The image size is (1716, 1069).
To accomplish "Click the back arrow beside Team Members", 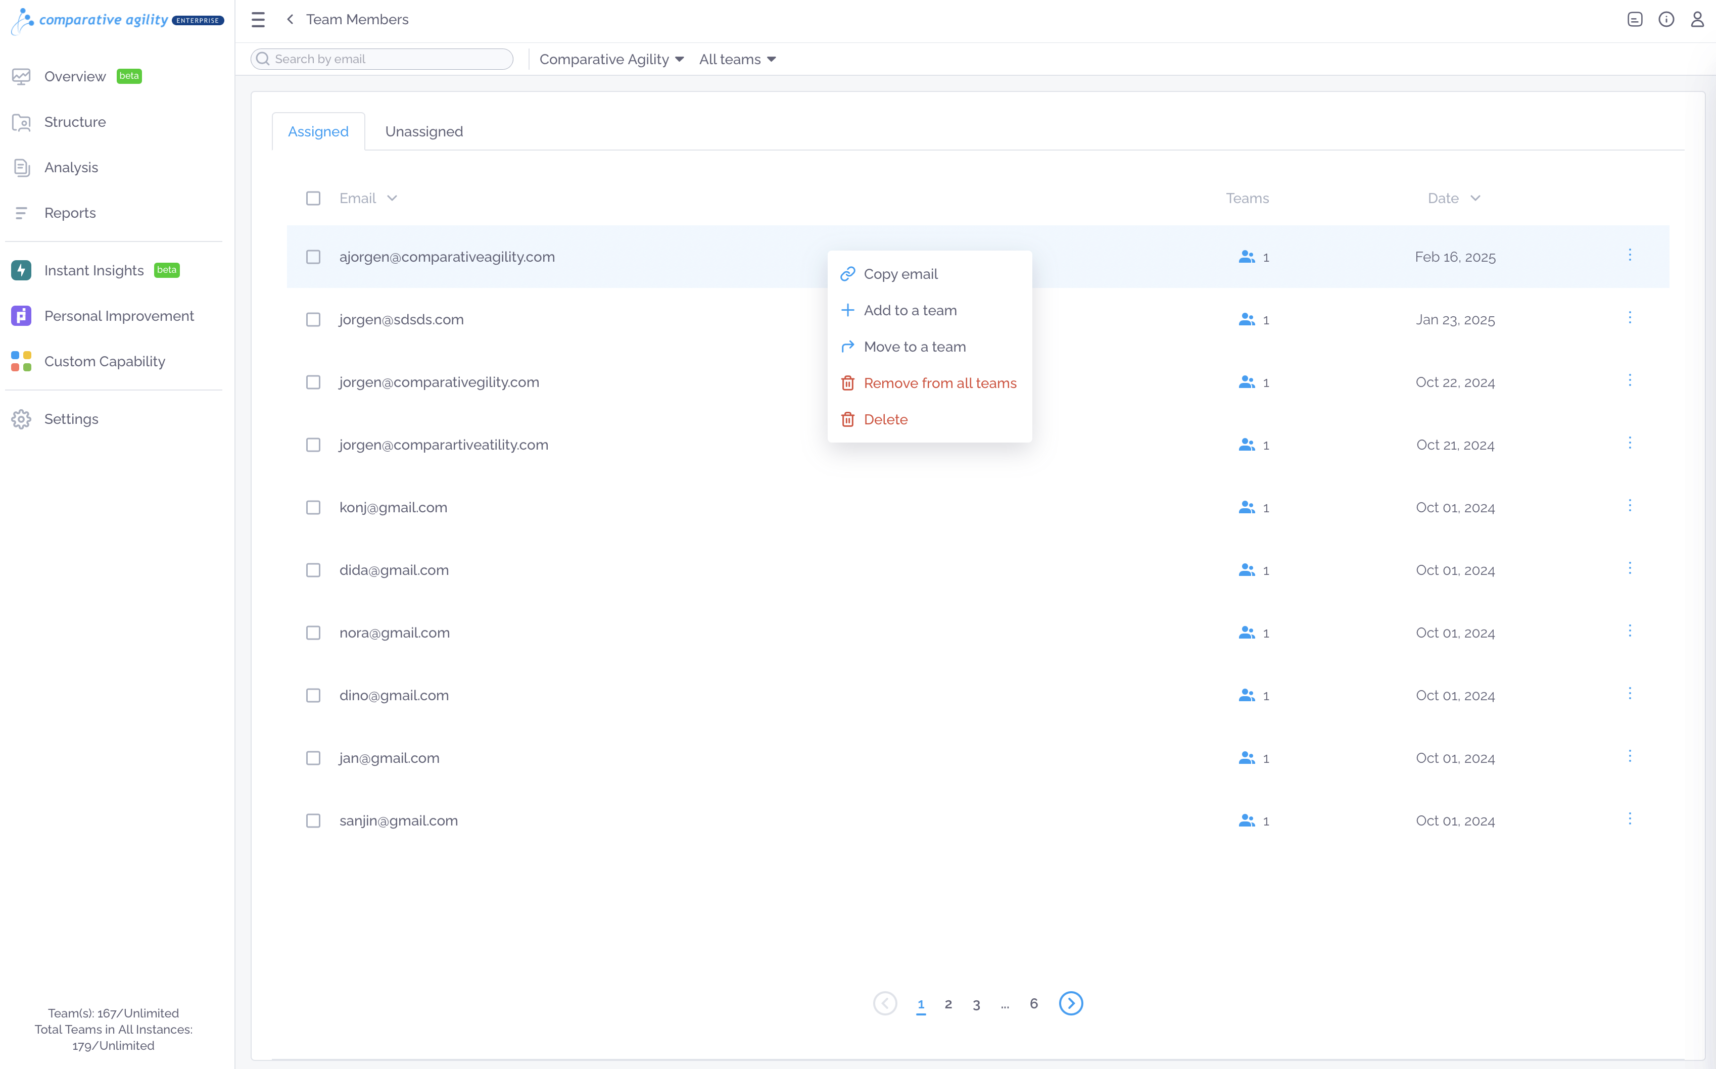I will pos(290,20).
